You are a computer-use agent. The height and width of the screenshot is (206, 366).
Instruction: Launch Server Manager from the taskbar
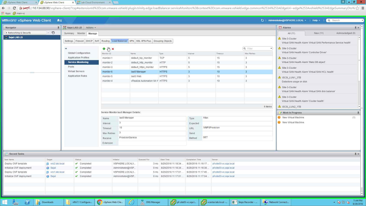[15, 202]
